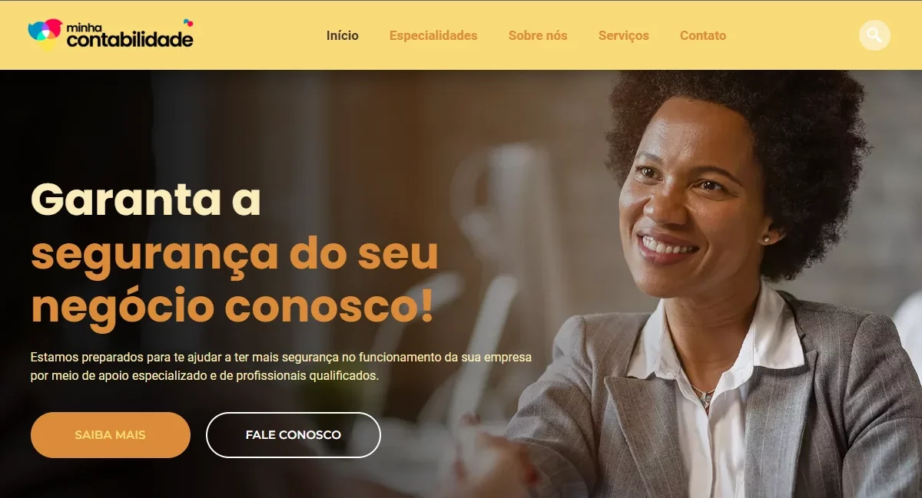
Task: Click the small colored dots above the logo text
Action: (188, 23)
